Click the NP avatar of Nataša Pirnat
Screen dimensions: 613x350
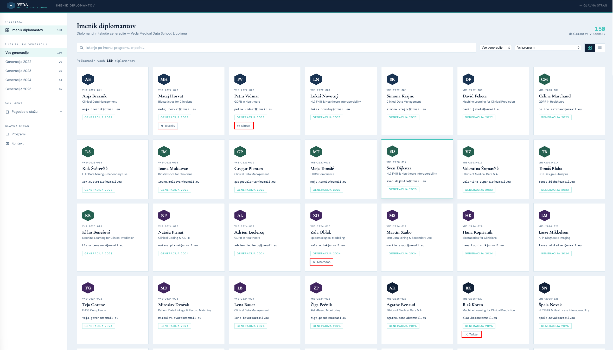tap(164, 216)
